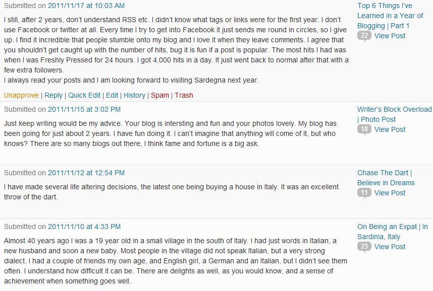
Task: Click the 18 comments count bubble
Action: click(x=364, y=129)
